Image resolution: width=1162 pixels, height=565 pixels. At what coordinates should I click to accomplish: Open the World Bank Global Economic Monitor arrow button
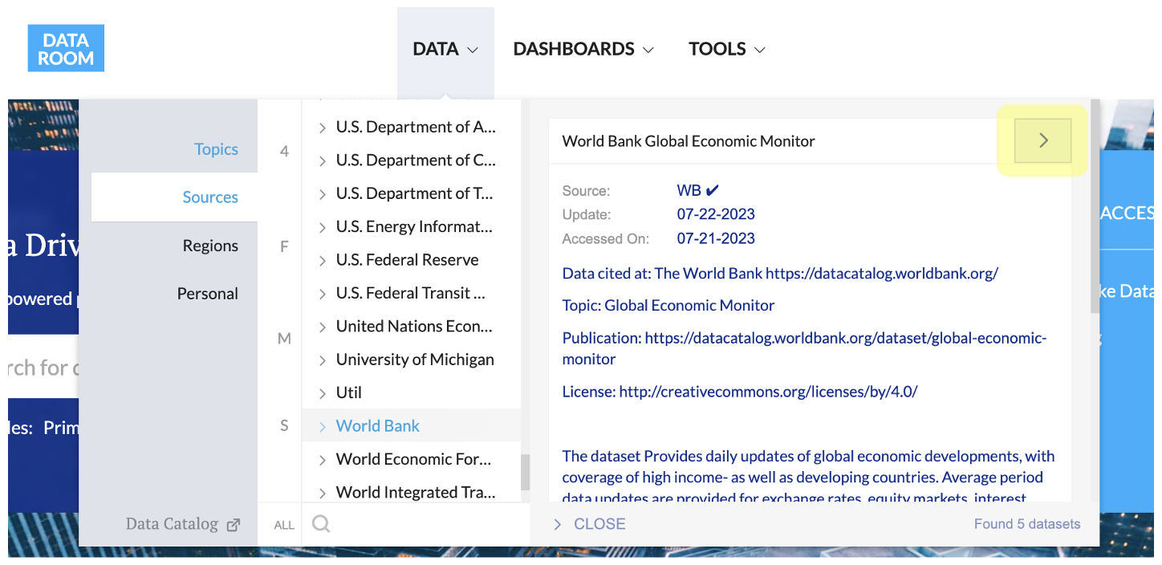coord(1043,140)
